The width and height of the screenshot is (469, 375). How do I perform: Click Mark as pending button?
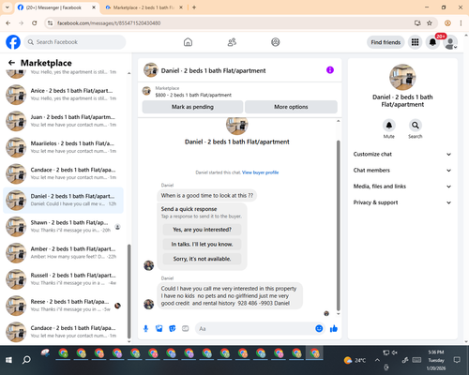point(192,107)
